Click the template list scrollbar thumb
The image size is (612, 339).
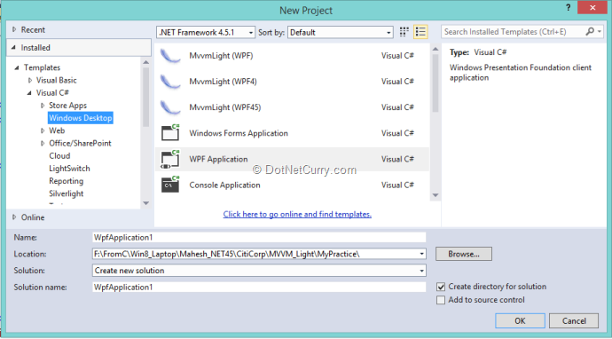[435, 83]
